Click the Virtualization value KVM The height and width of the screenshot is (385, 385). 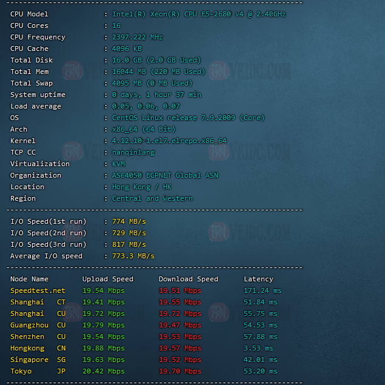[x=119, y=164]
